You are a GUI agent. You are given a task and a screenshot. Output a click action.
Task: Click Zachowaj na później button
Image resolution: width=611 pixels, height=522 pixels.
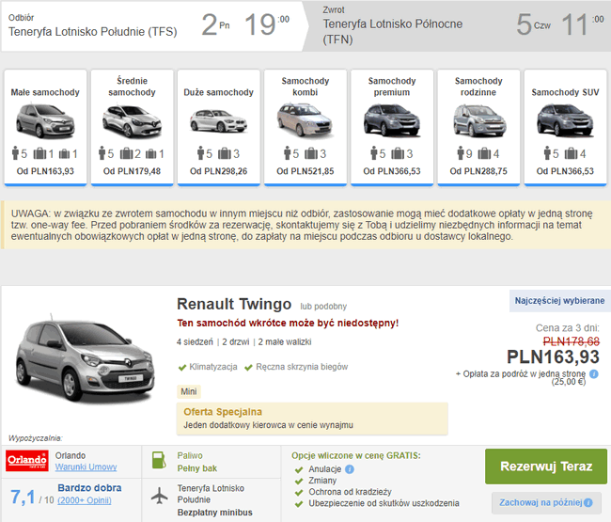click(546, 502)
